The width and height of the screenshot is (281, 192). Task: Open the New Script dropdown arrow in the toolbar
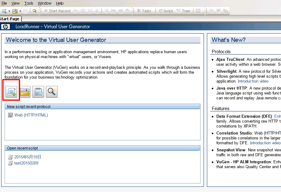(x=9, y=11)
